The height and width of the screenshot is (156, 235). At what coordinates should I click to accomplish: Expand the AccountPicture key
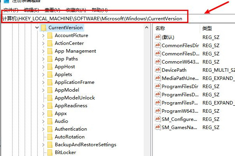tap(43, 35)
